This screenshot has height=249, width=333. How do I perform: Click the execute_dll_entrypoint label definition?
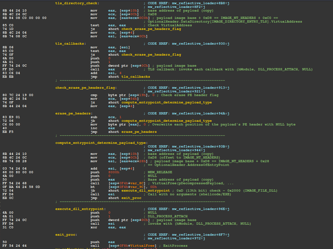coord(81,209)
